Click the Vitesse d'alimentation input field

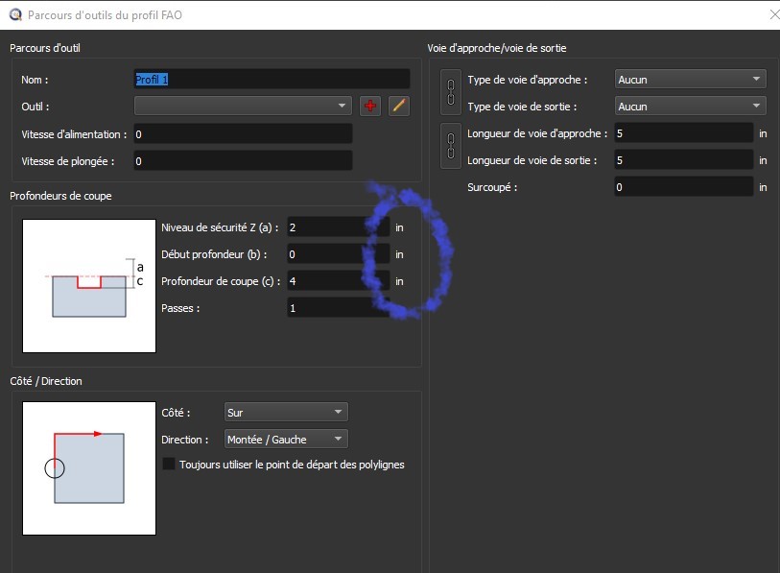tap(243, 134)
